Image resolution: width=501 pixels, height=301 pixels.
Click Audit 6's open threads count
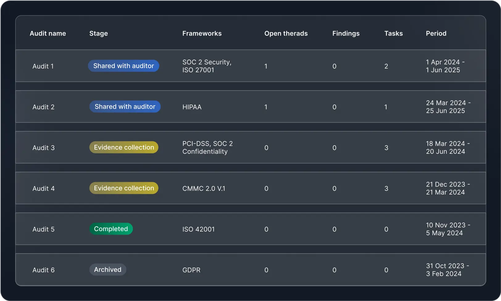pyautogui.click(x=266, y=270)
